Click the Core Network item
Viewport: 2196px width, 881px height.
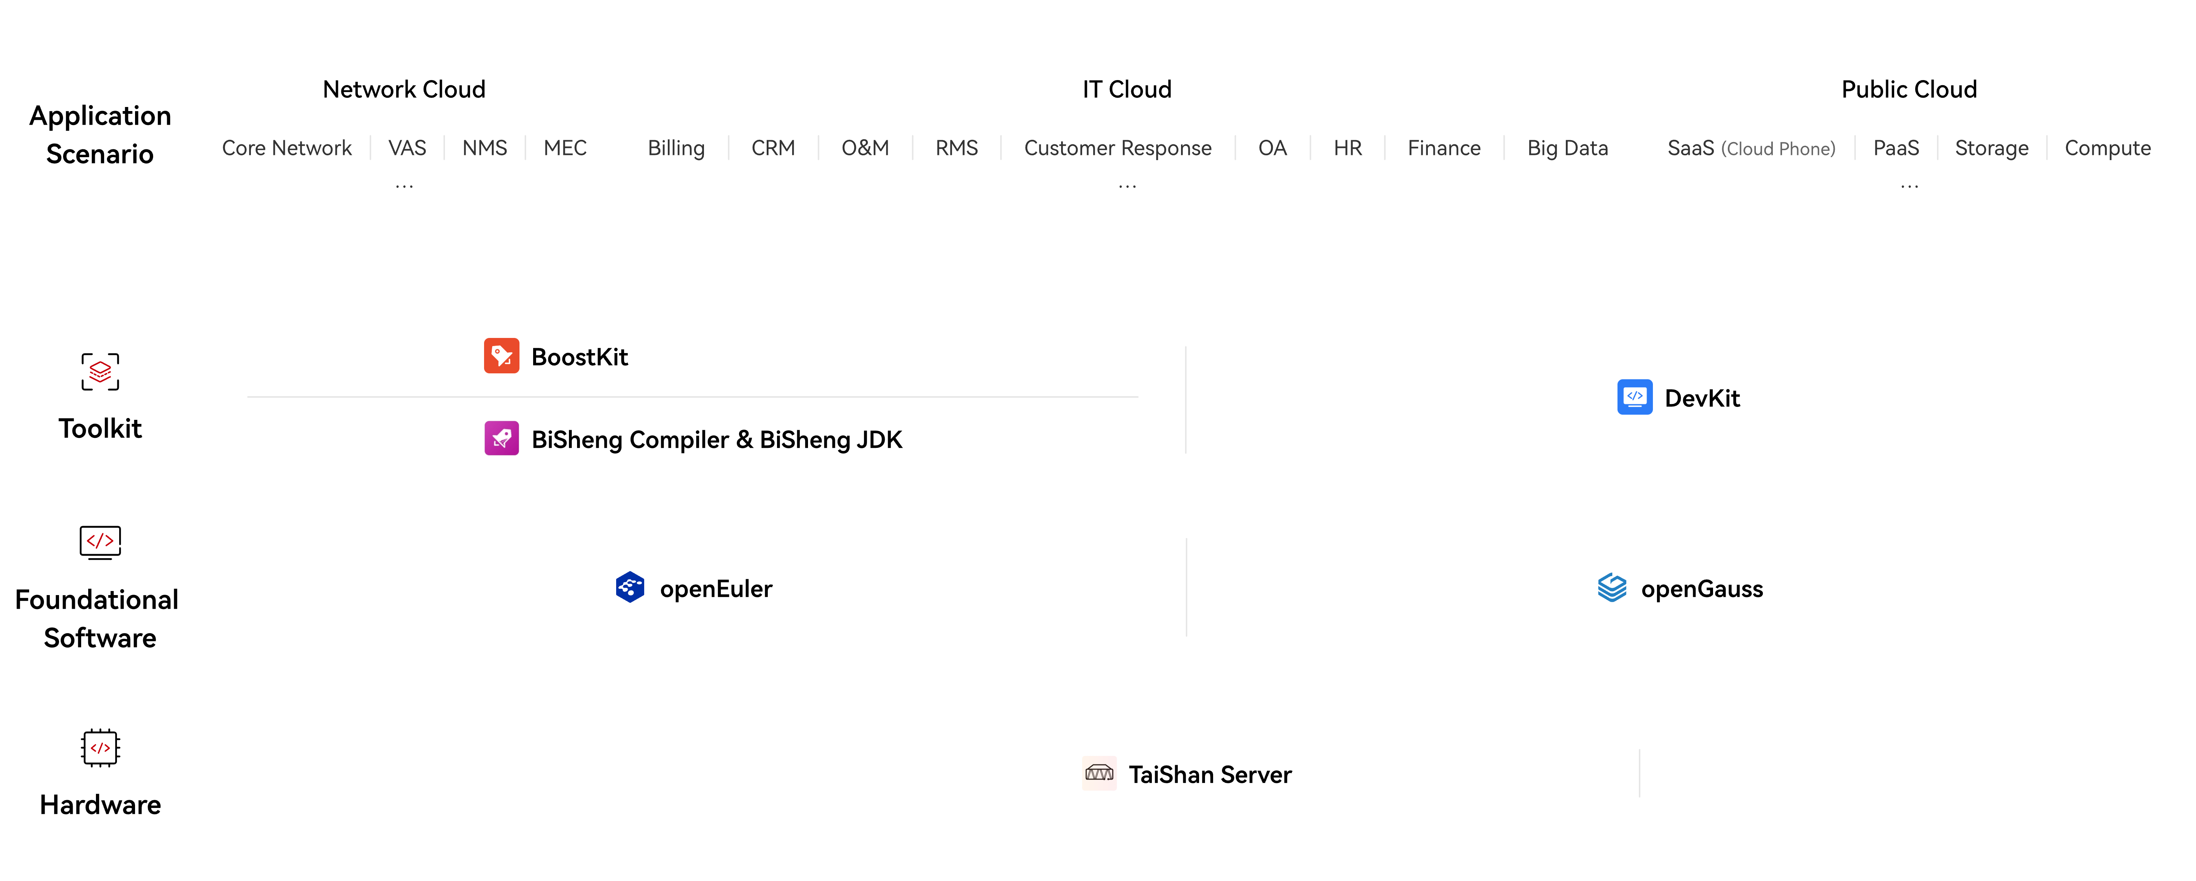click(286, 148)
